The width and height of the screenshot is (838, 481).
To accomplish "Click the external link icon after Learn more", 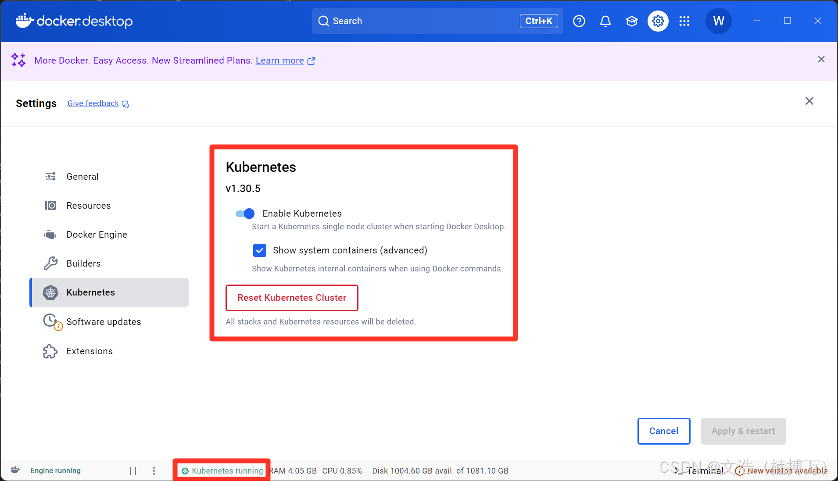I will tap(311, 61).
